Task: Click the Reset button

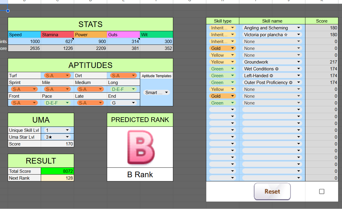Action: 272,191
